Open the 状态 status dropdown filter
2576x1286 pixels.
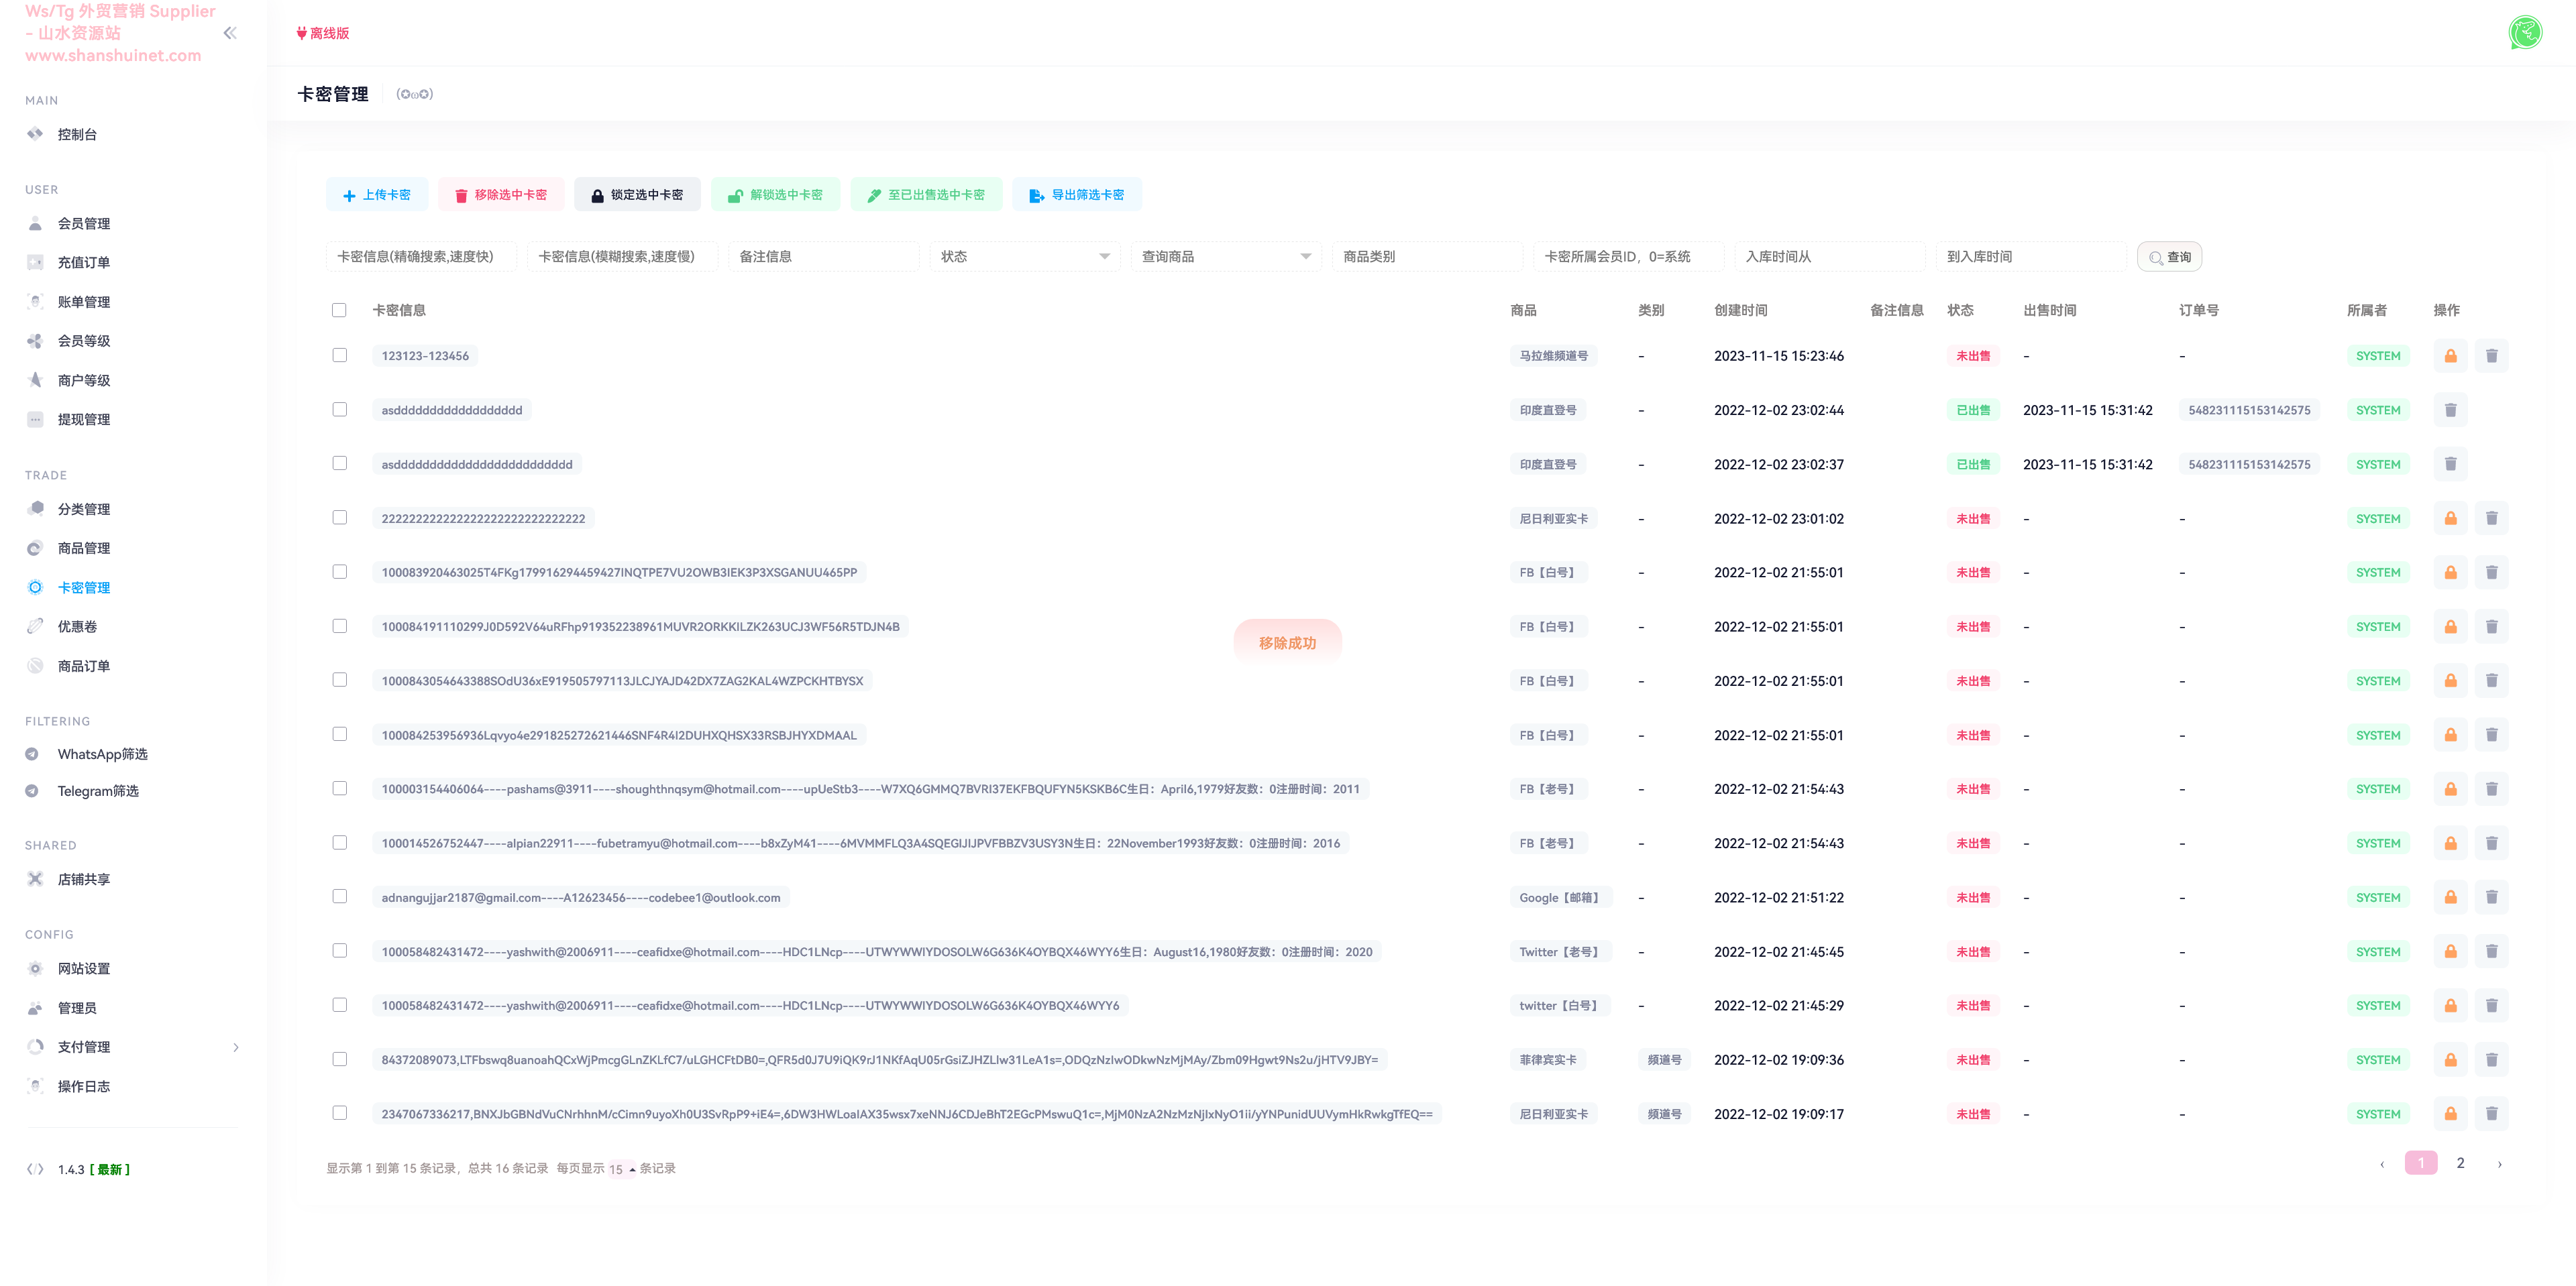click(1024, 257)
